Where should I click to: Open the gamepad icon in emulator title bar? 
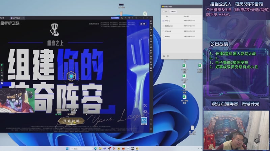point(126,18)
